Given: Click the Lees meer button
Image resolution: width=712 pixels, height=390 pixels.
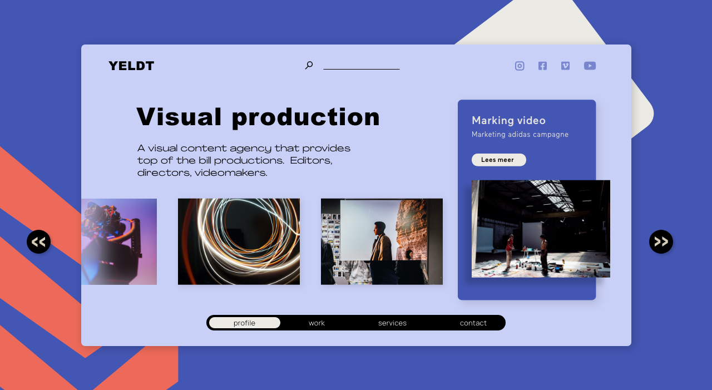Looking at the screenshot, I should [x=499, y=160].
